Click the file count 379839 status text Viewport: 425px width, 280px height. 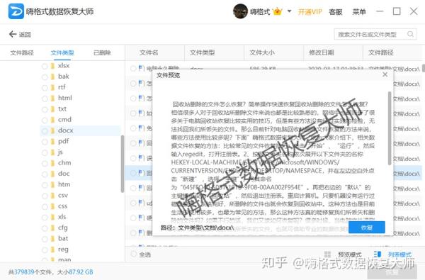24,272
